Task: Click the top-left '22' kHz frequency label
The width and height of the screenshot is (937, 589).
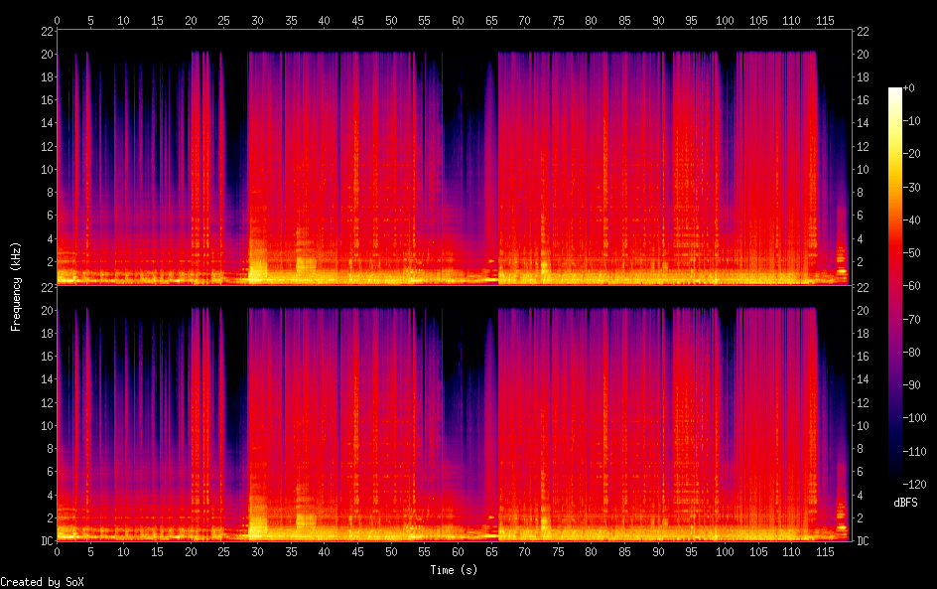Action: click(x=45, y=31)
